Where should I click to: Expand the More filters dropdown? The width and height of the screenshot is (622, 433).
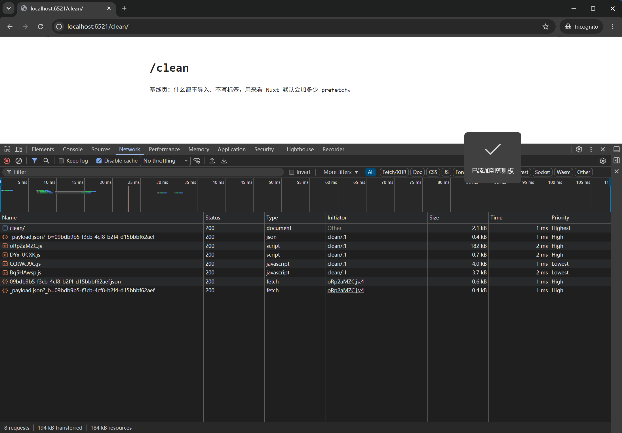340,172
